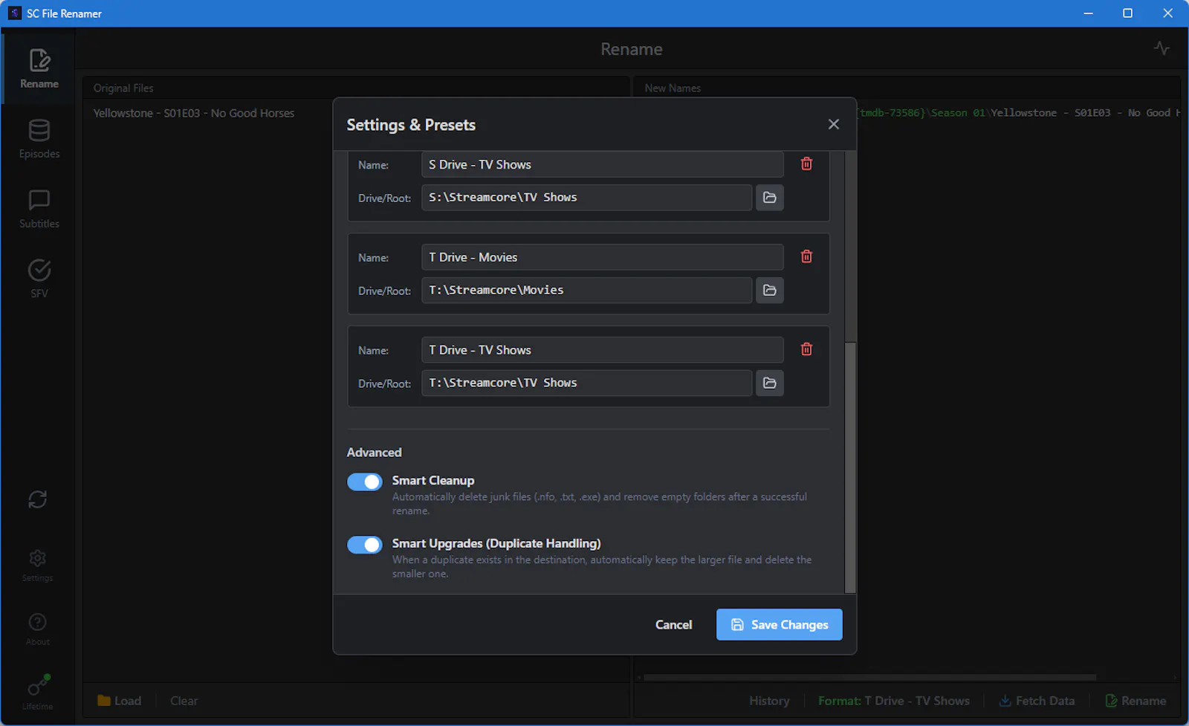Delete the T Drive - Movies preset
1189x726 pixels.
806,257
